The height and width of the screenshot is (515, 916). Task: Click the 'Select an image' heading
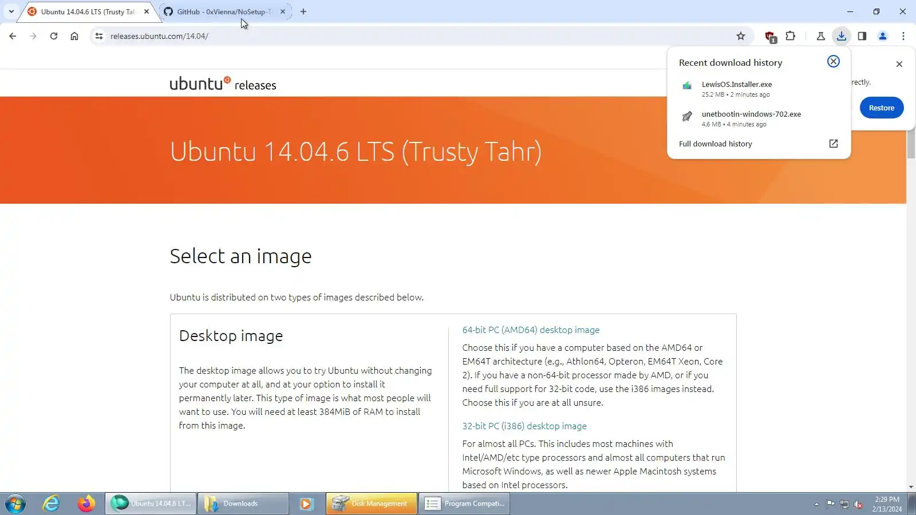(240, 256)
